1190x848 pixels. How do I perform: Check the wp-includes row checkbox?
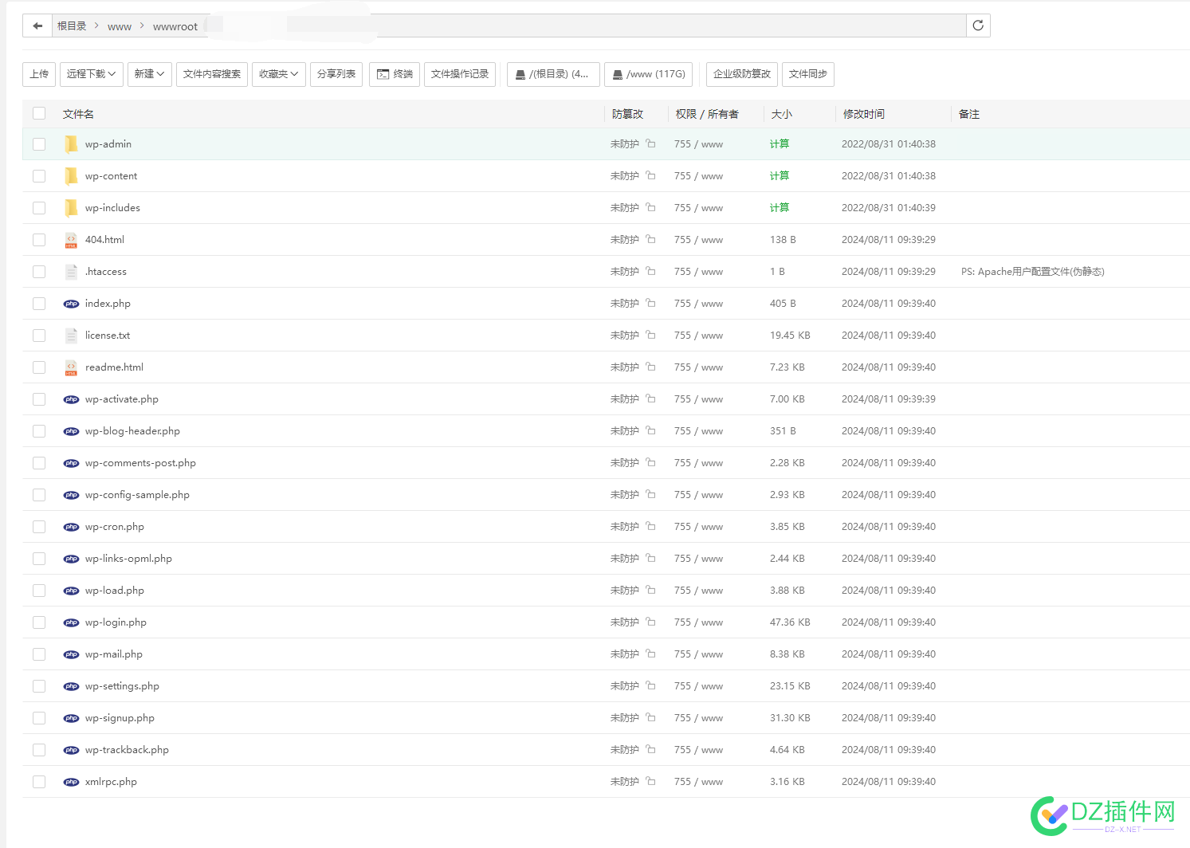pyautogui.click(x=39, y=208)
